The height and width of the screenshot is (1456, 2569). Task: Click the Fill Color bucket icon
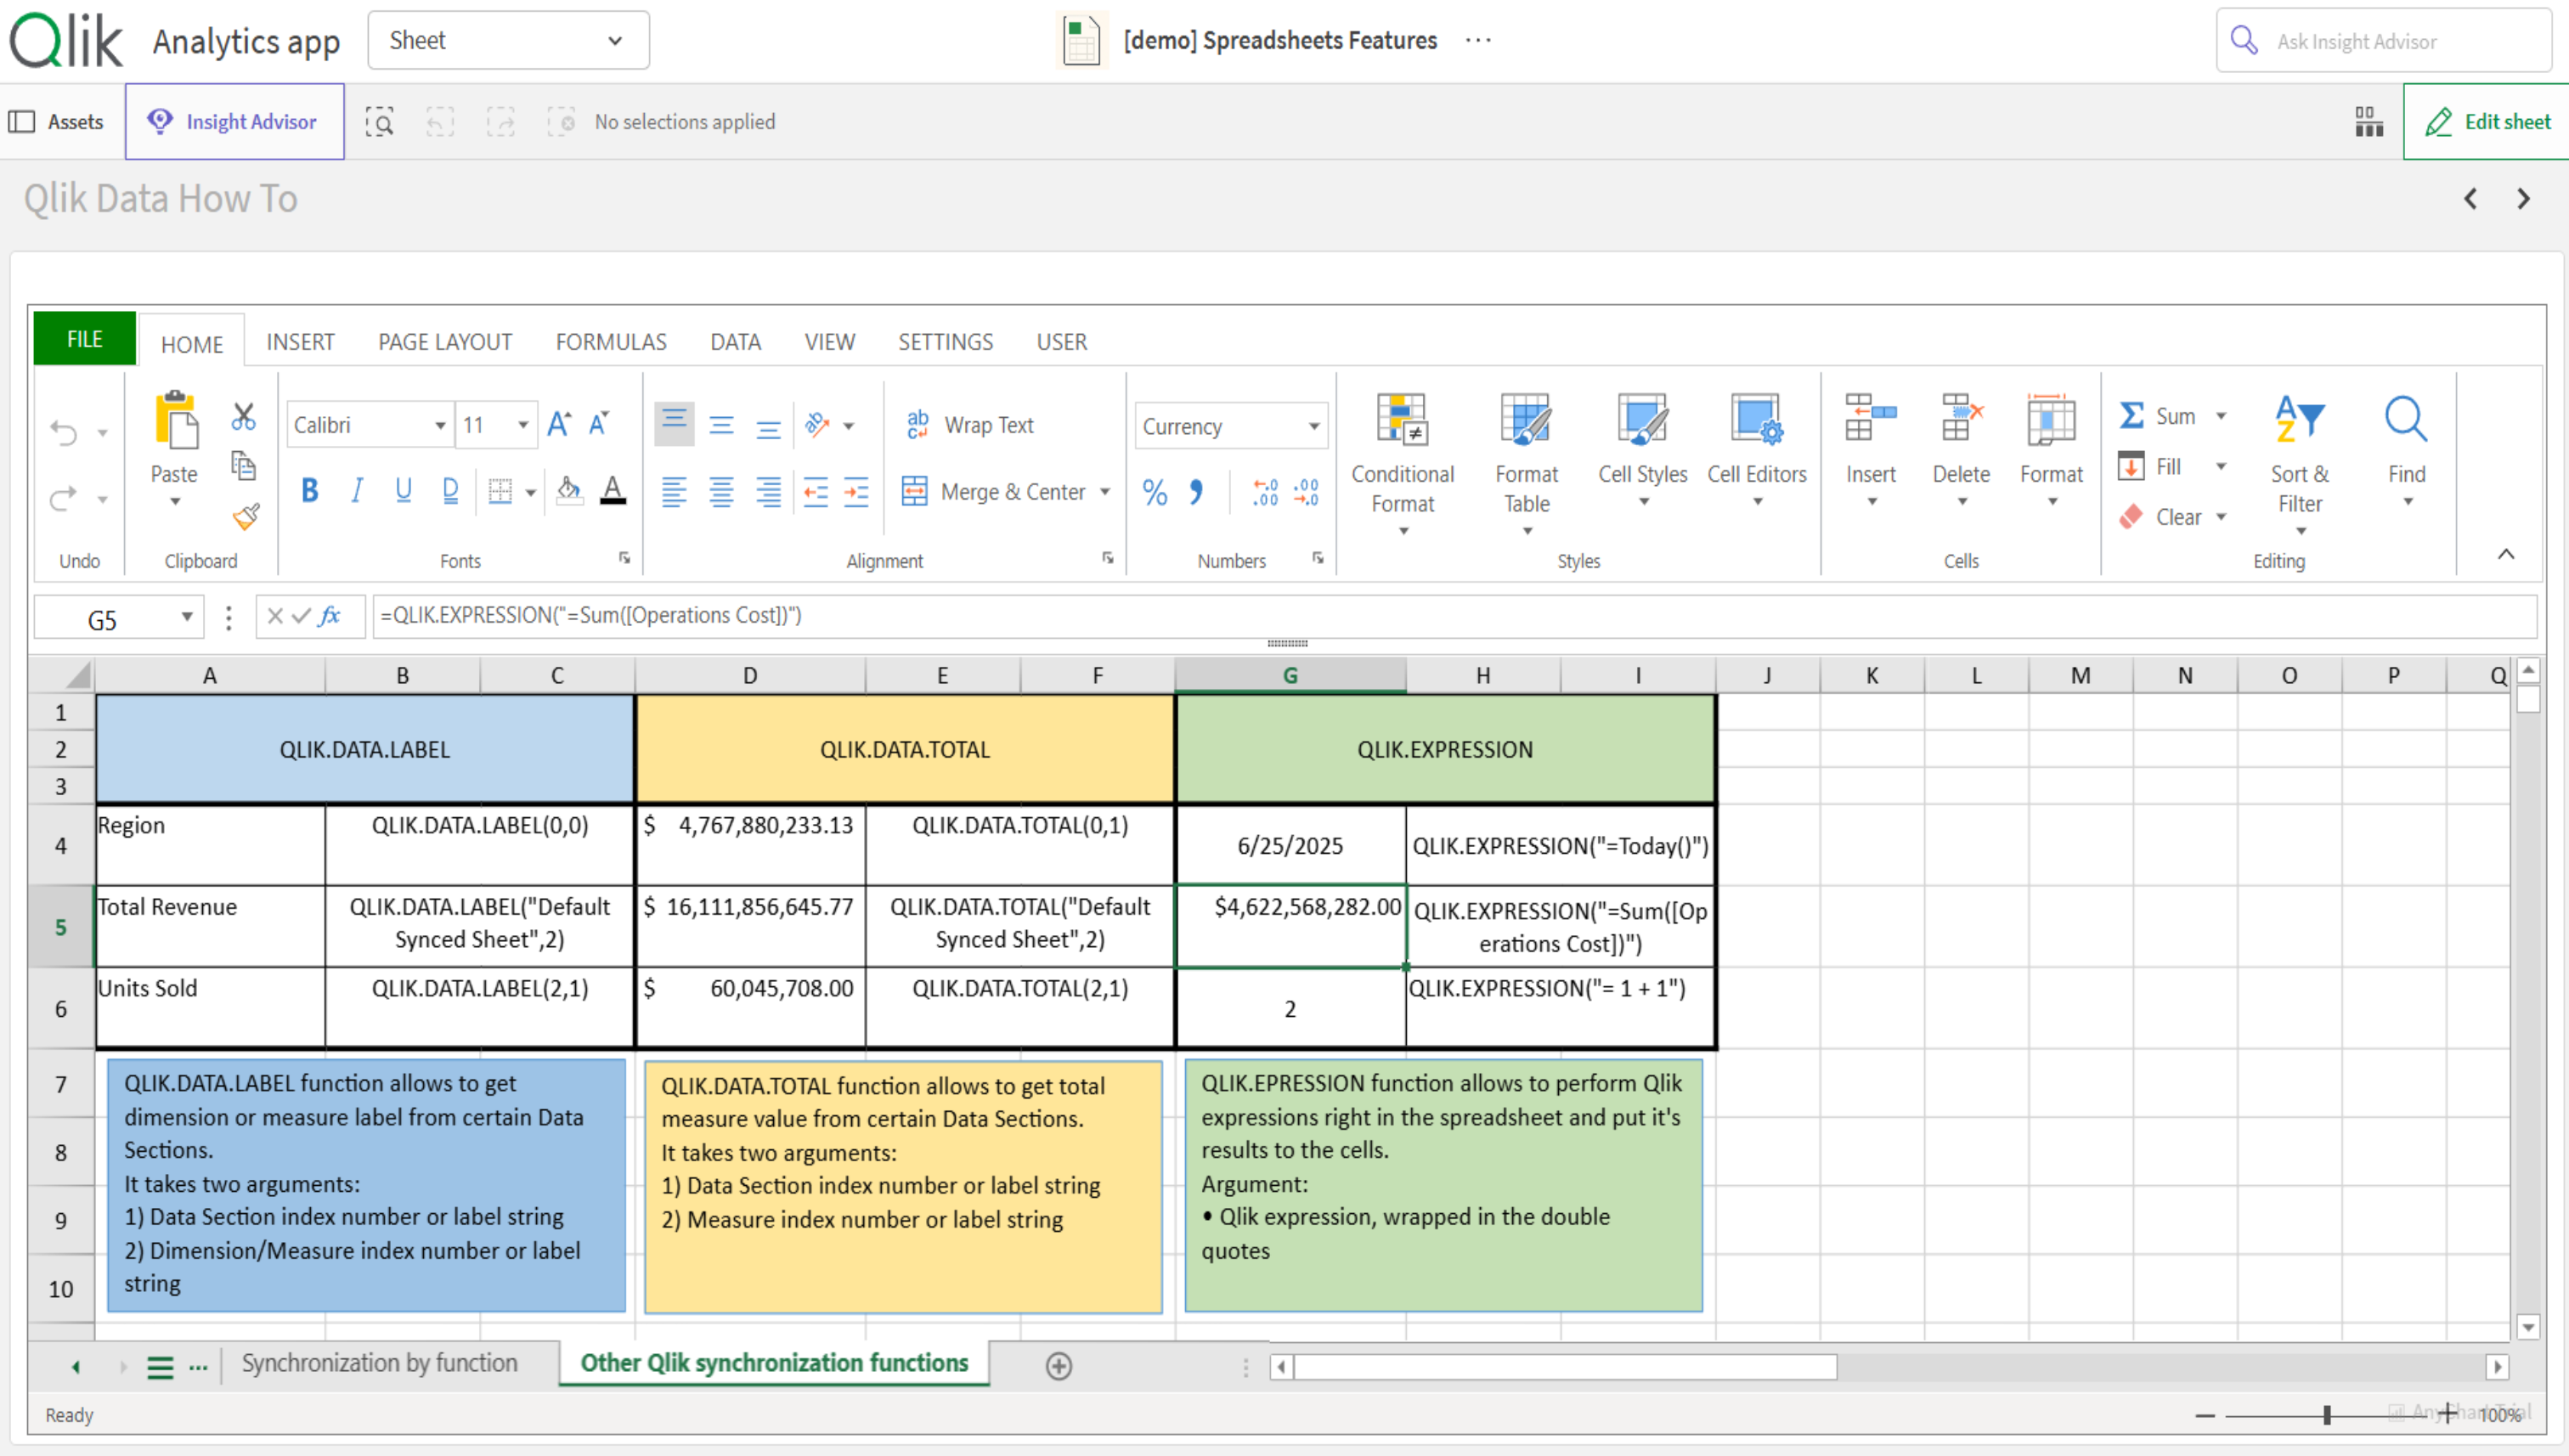(x=569, y=490)
